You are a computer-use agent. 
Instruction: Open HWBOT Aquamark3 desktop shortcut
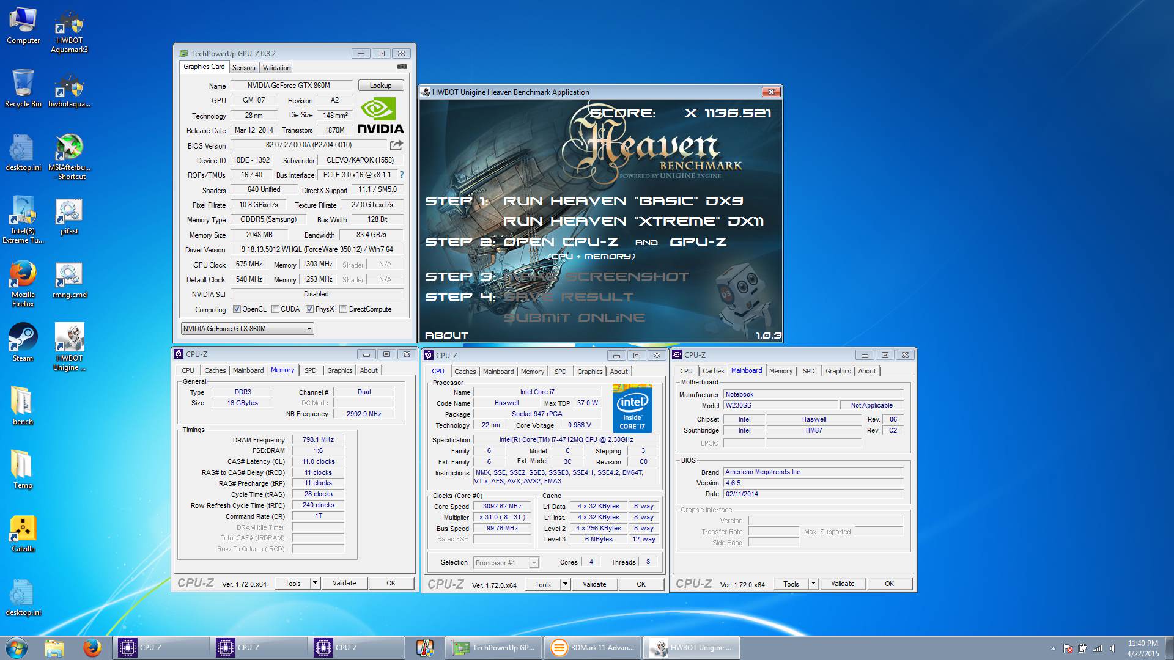tap(69, 31)
